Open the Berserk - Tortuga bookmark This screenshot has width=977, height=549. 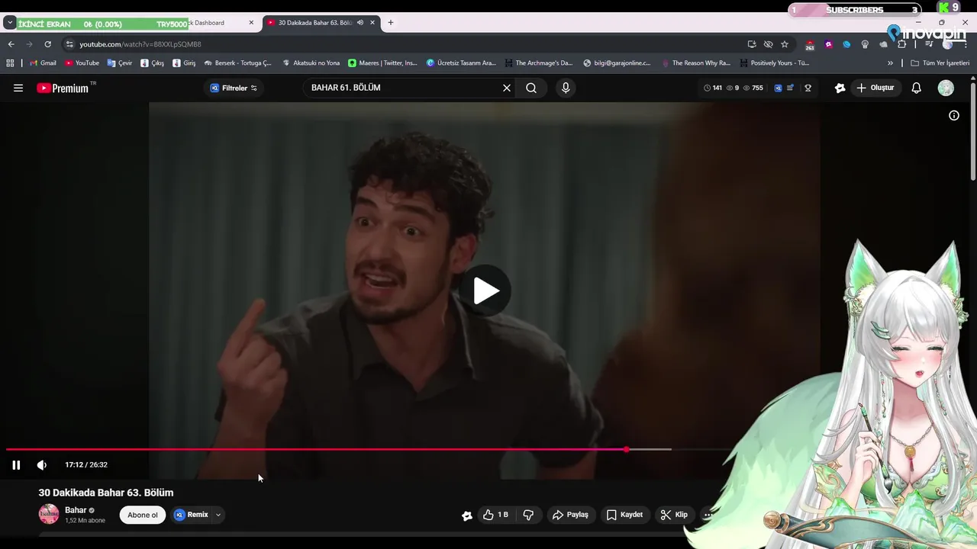coord(237,63)
